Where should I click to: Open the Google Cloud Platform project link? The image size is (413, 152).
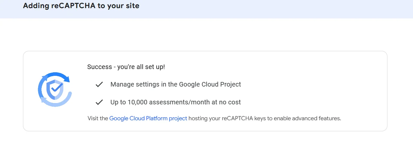pyautogui.click(x=148, y=118)
